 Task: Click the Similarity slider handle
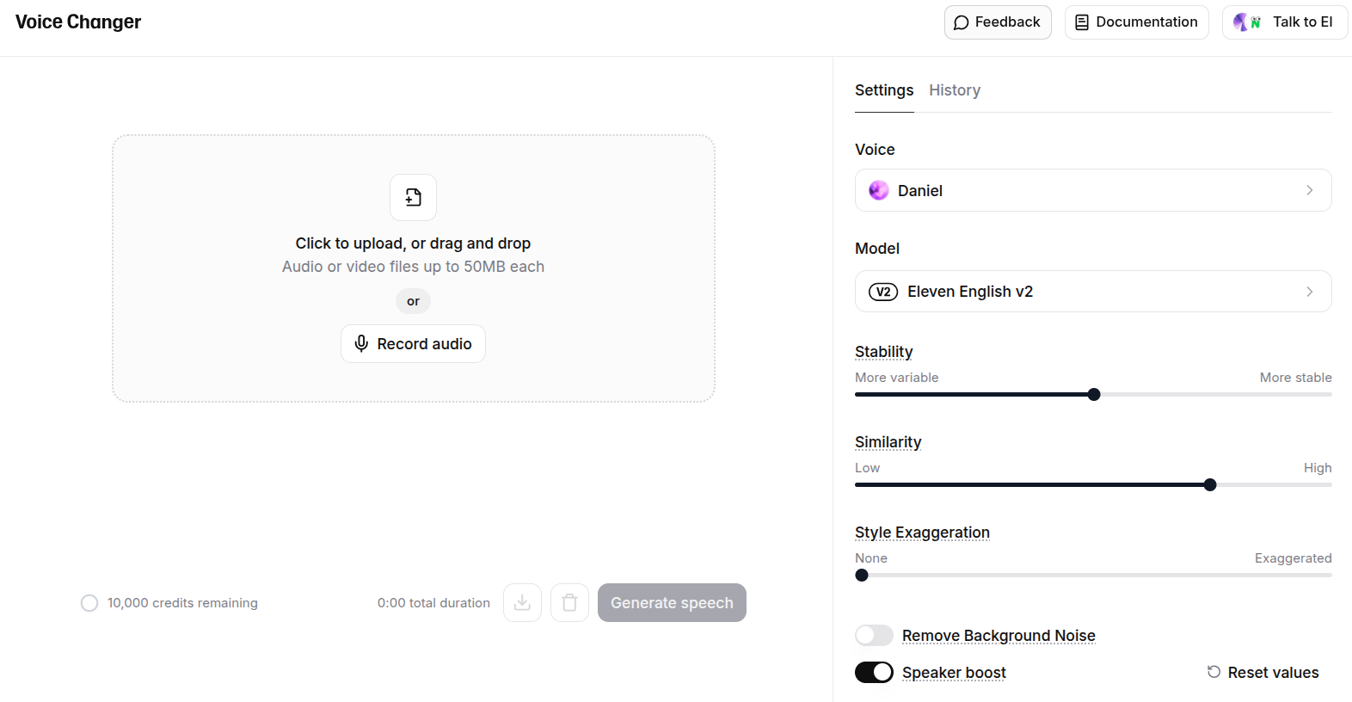point(1210,484)
